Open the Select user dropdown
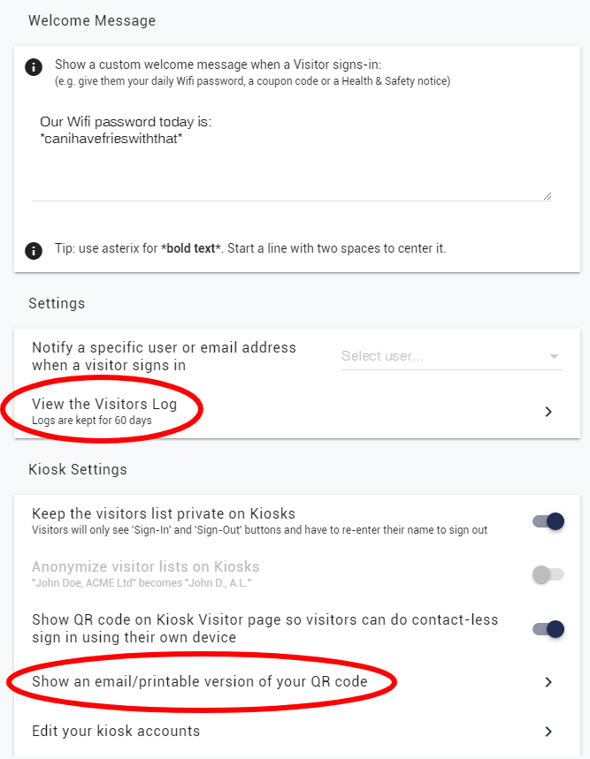This screenshot has width=590, height=759. point(442,356)
